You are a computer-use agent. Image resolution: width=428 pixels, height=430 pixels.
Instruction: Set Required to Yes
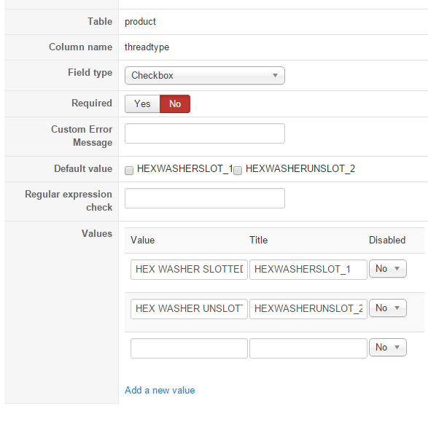point(142,103)
